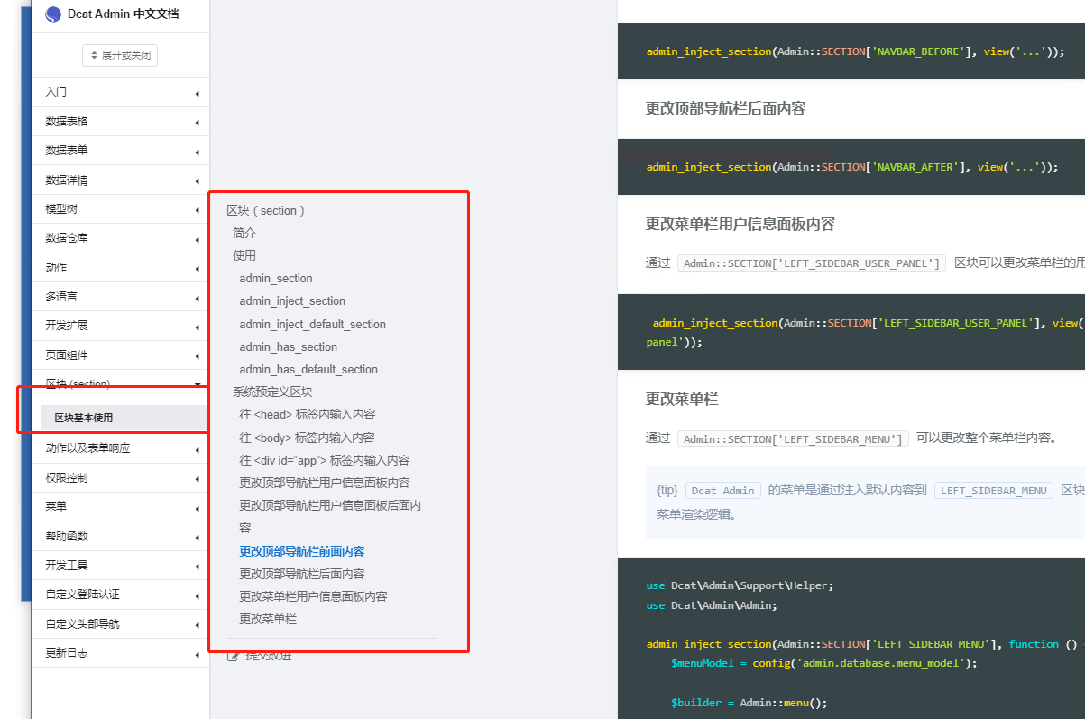Viewport: 1085px width, 719px height.
Task: Open the 菜单 sidebar menu
Action: click(120, 506)
